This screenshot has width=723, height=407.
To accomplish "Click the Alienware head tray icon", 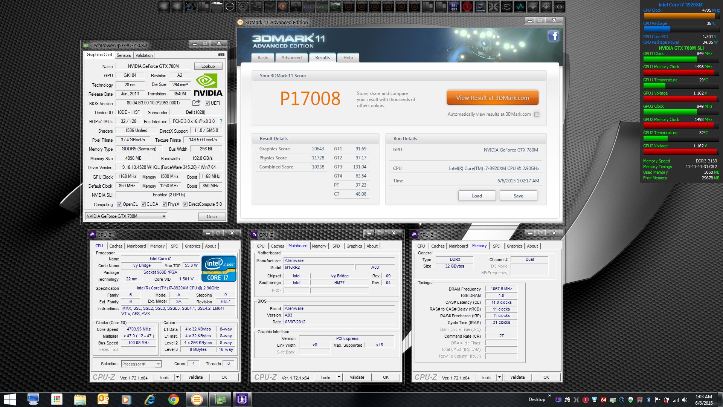I will [631, 399].
